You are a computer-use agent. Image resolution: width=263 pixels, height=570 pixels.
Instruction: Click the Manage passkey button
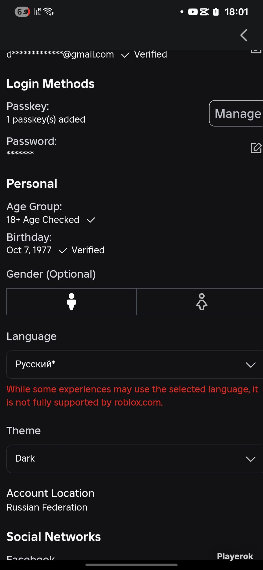point(236,113)
